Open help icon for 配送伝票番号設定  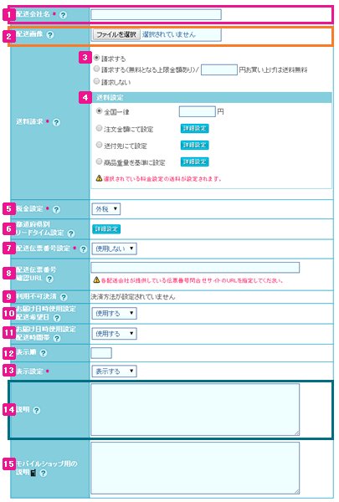tap(84, 249)
